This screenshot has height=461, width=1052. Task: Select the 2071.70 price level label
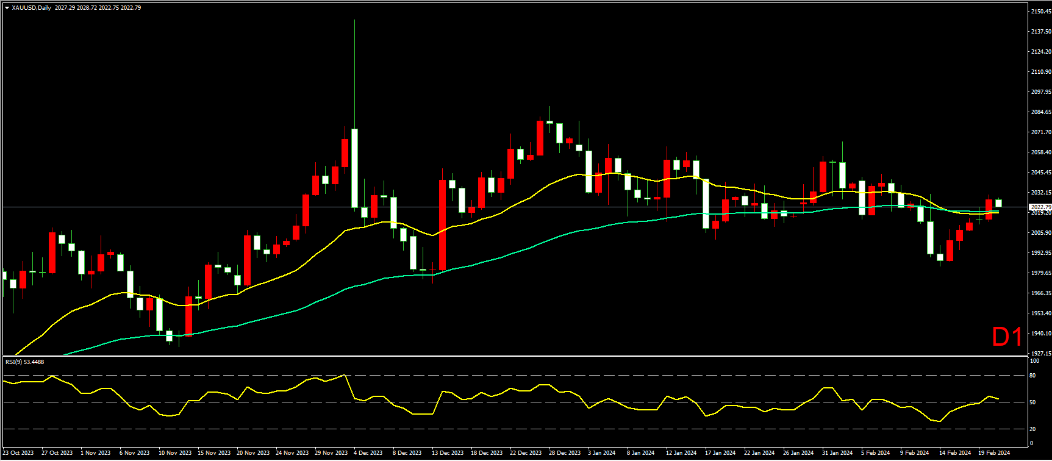tap(1041, 132)
